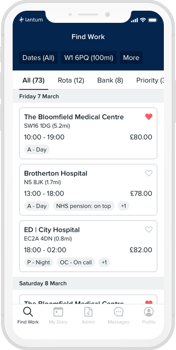
Task: Expand the More filters option
Action: pyautogui.click(x=131, y=58)
